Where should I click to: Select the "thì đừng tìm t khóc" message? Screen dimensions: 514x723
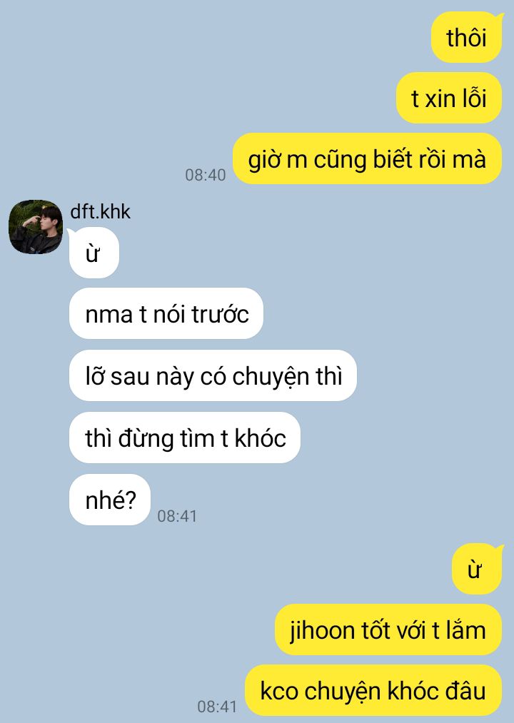point(185,438)
